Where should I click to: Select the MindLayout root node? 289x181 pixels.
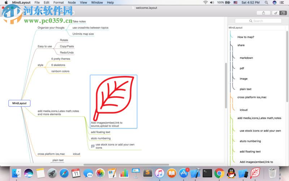tap(20, 103)
